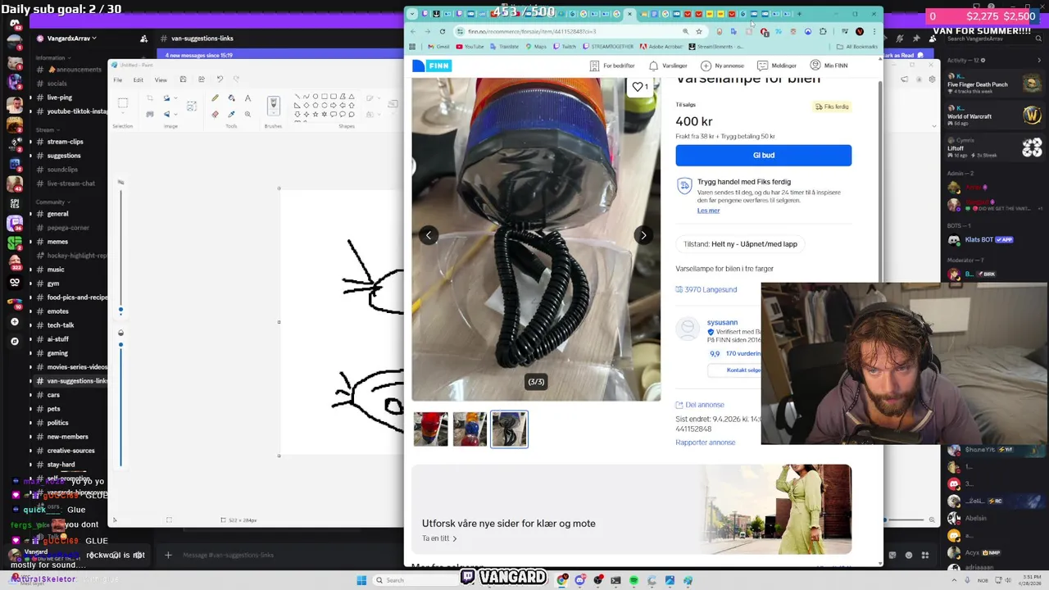Image resolution: width=1049 pixels, height=590 pixels.
Task: Select the Magnifier tool in Paint
Action: point(247,114)
